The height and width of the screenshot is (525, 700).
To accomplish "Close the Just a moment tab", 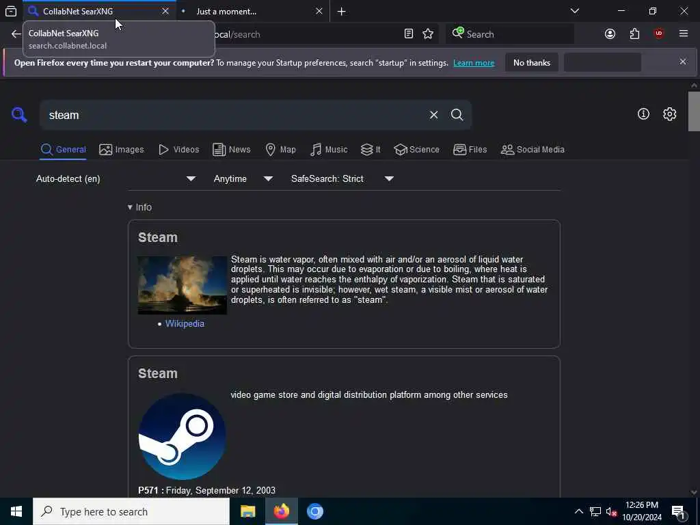I will (x=319, y=11).
